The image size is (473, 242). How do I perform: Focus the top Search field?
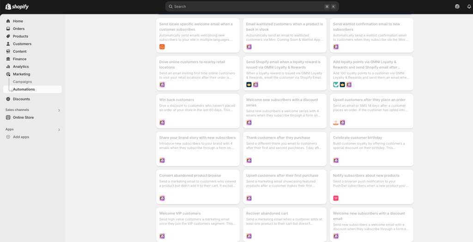(252, 6)
